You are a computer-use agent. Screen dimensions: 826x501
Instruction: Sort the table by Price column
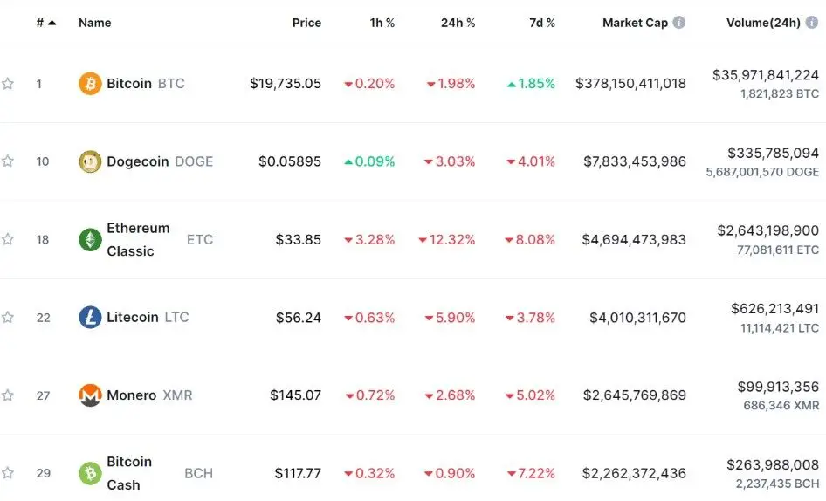[x=306, y=23]
